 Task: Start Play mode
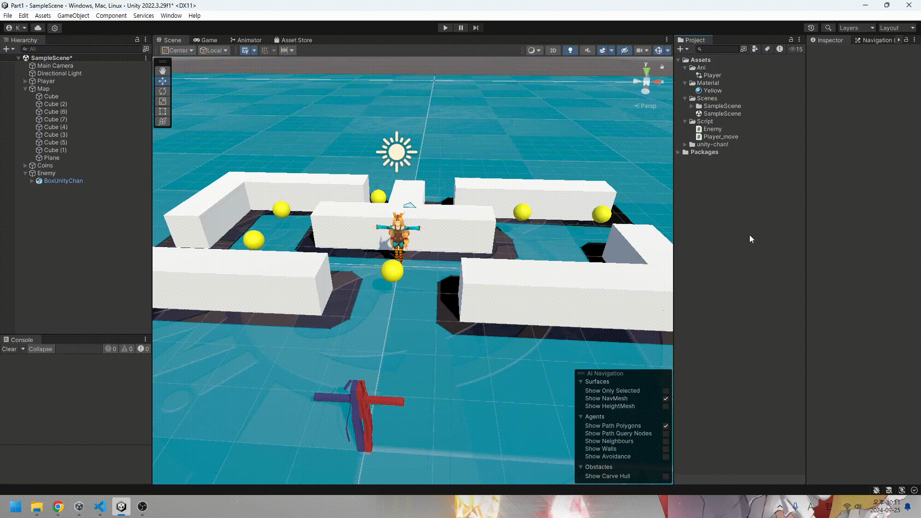tap(445, 28)
